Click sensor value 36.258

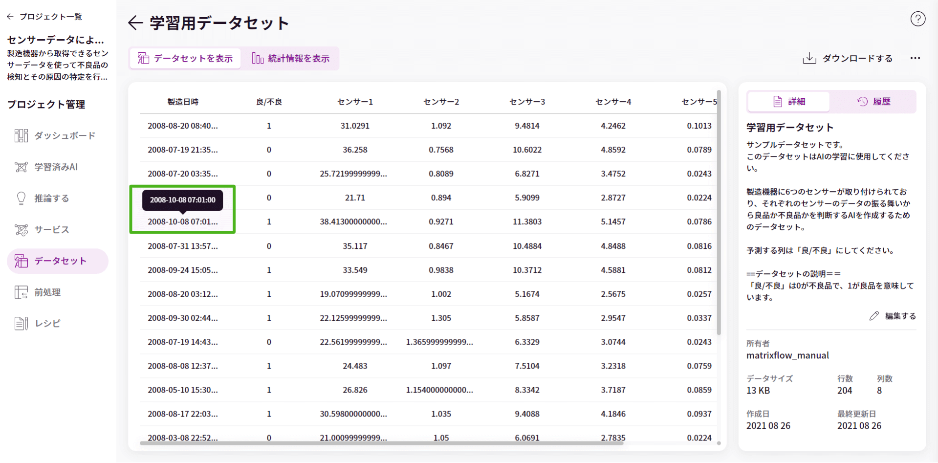355,150
